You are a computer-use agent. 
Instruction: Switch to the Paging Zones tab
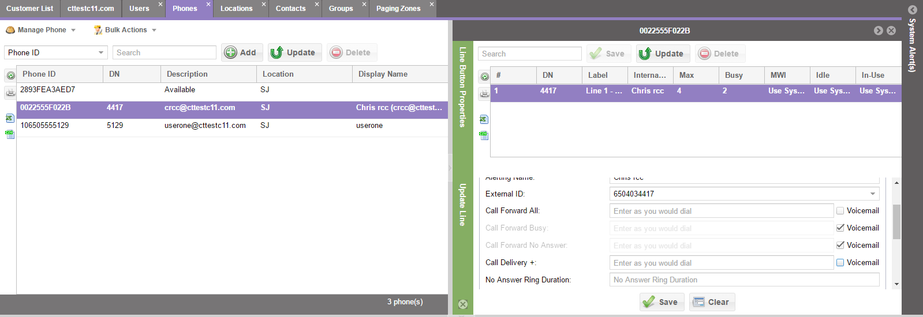click(x=398, y=9)
